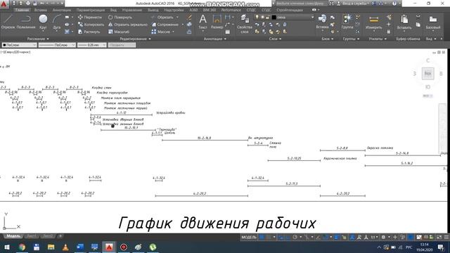Expand the Утилиты panel
Image resolution: width=450 pixels, height=253 pixels.
pos(378,39)
